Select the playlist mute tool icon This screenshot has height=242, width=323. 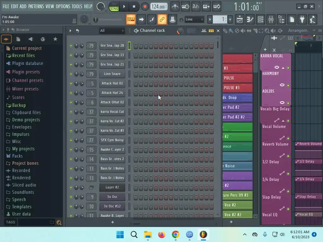tap(243, 31)
